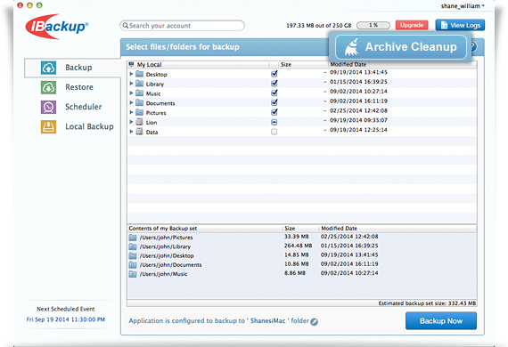Click the IBackup logo
Image resolution: width=508 pixels, height=347 pixels.
[57, 27]
